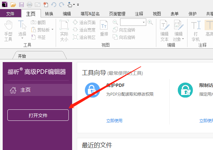Click the 剪贴板 clipboard tool
The image size is (213, 150).
pos(41,30)
